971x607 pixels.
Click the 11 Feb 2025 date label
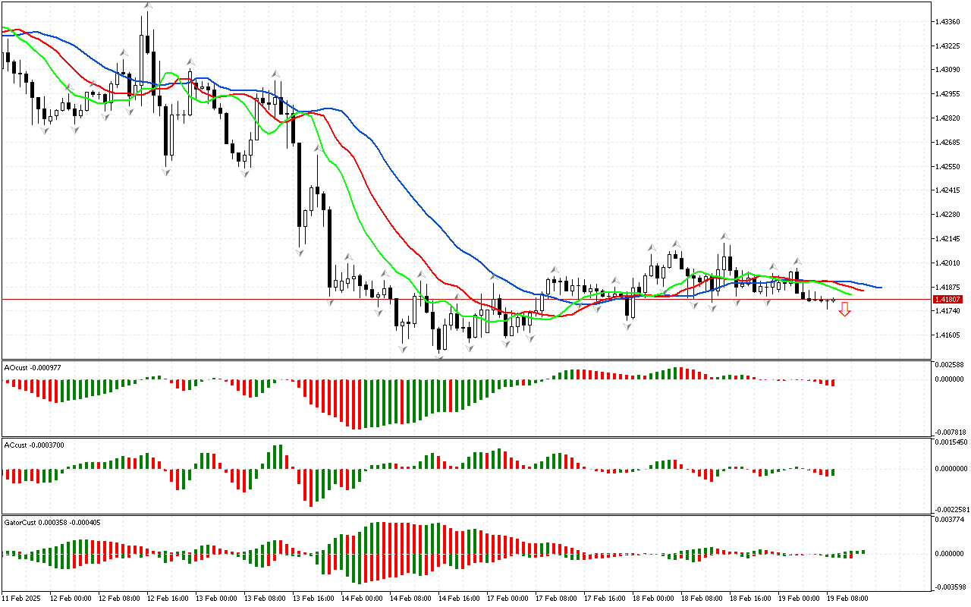21,599
